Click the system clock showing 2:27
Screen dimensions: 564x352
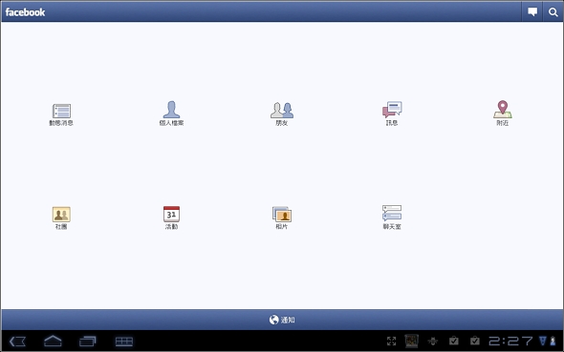(x=510, y=341)
